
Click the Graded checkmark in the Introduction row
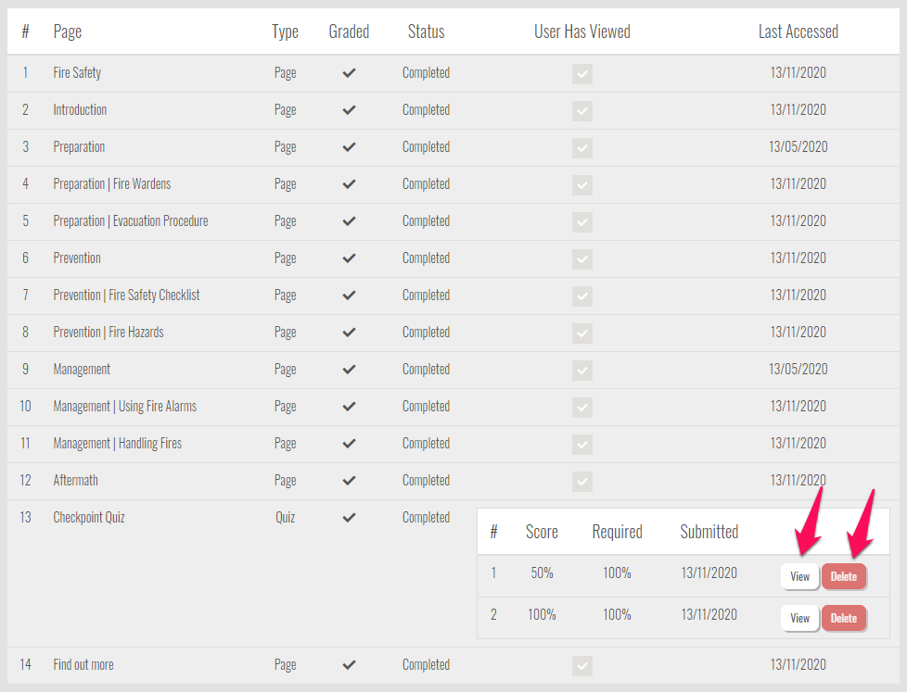pos(349,110)
